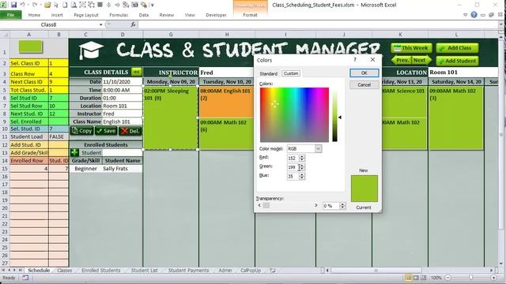Click the zoom slider in the status bar

point(471,278)
